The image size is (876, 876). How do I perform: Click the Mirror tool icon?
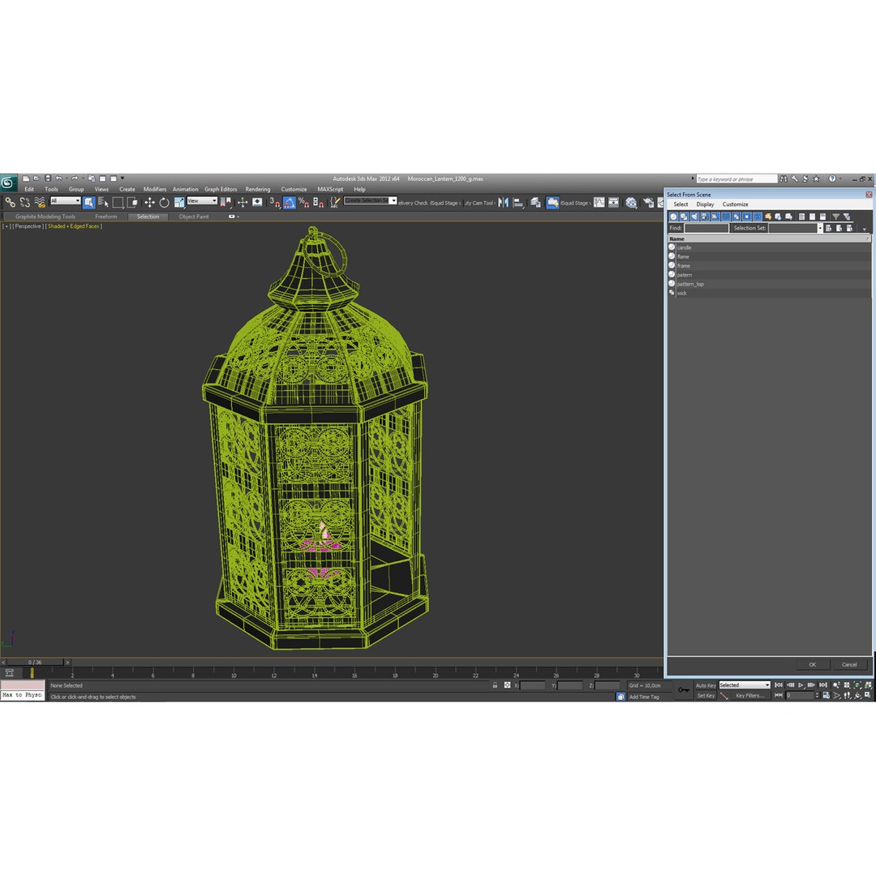point(504,202)
